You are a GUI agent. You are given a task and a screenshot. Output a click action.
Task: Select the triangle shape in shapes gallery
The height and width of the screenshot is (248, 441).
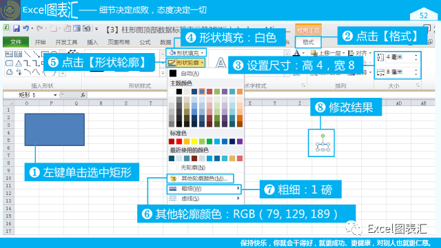19,63
